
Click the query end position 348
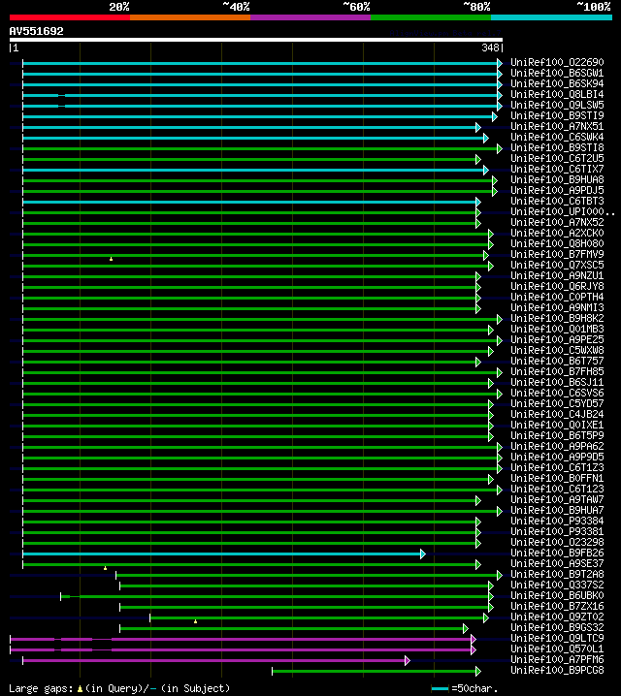click(x=491, y=47)
